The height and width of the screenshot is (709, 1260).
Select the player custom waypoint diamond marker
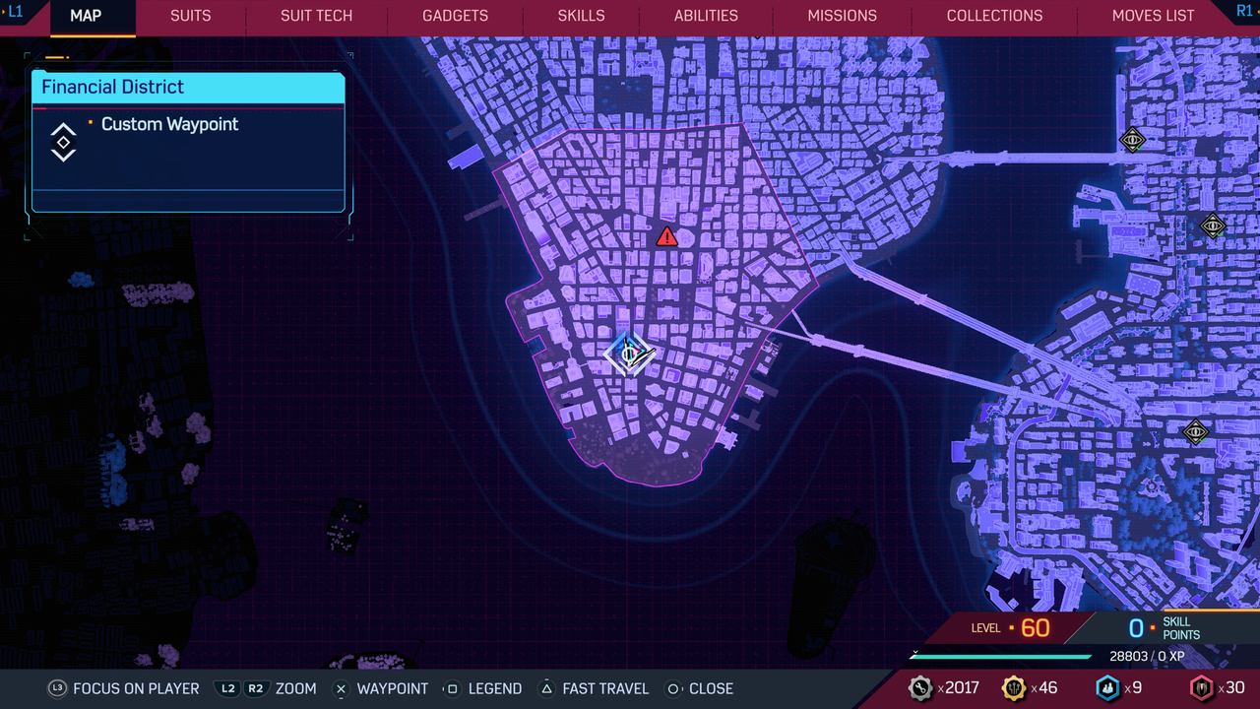pyautogui.click(x=628, y=354)
